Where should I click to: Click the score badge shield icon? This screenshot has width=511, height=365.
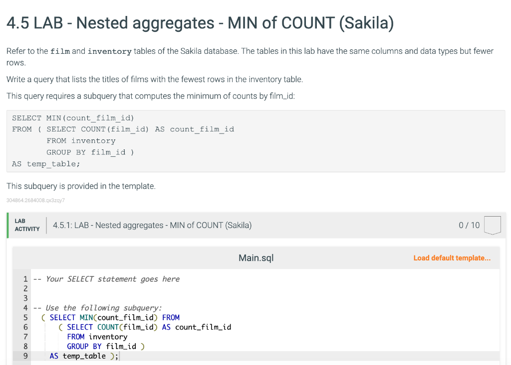[493, 225]
